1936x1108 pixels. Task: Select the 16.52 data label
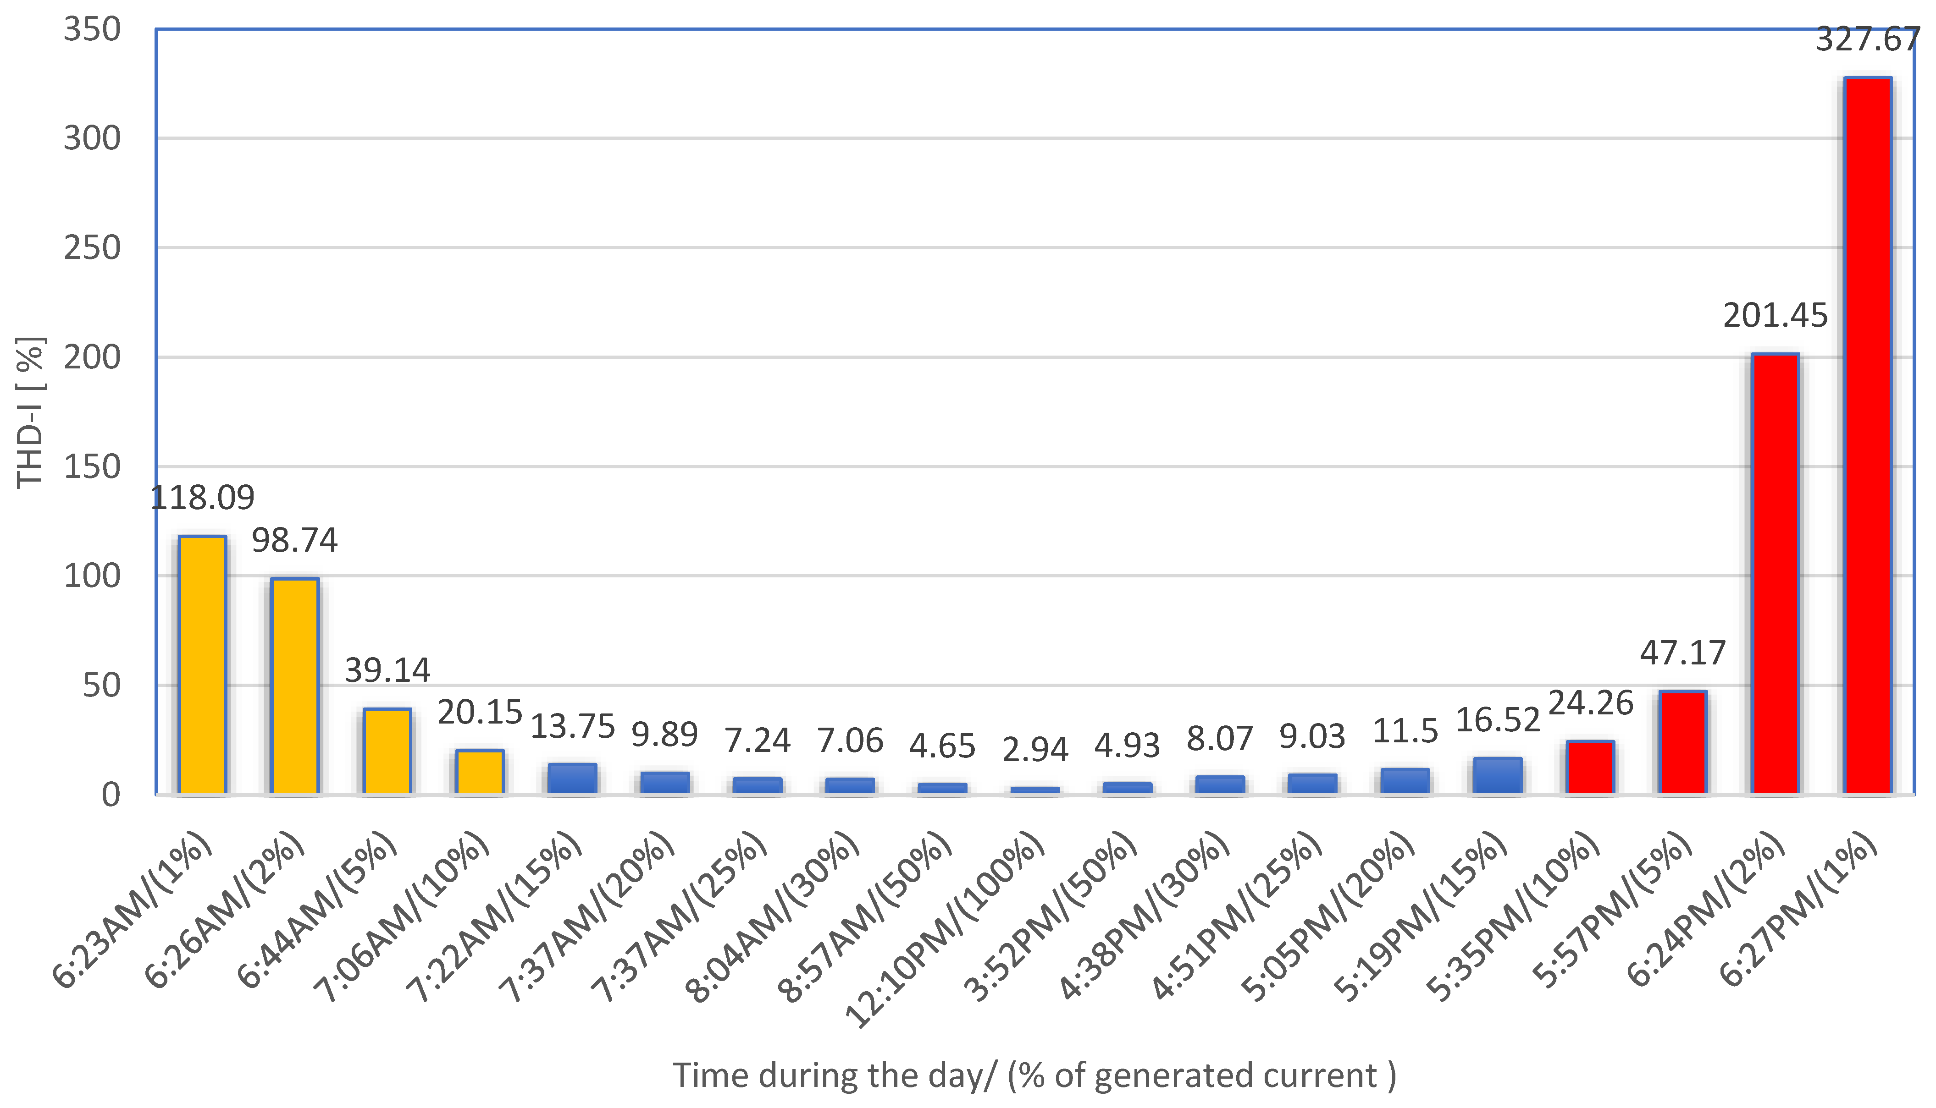(1498, 720)
